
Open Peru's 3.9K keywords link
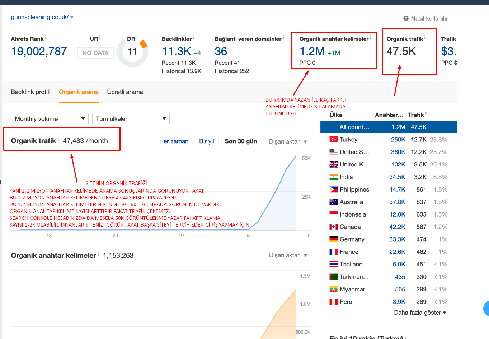(399, 302)
